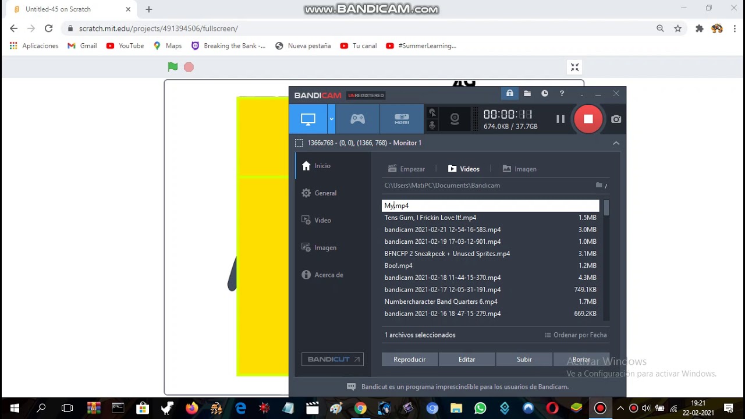Image resolution: width=745 pixels, height=419 pixels.
Task: Click Scratch green flag to start
Action: pos(173,68)
